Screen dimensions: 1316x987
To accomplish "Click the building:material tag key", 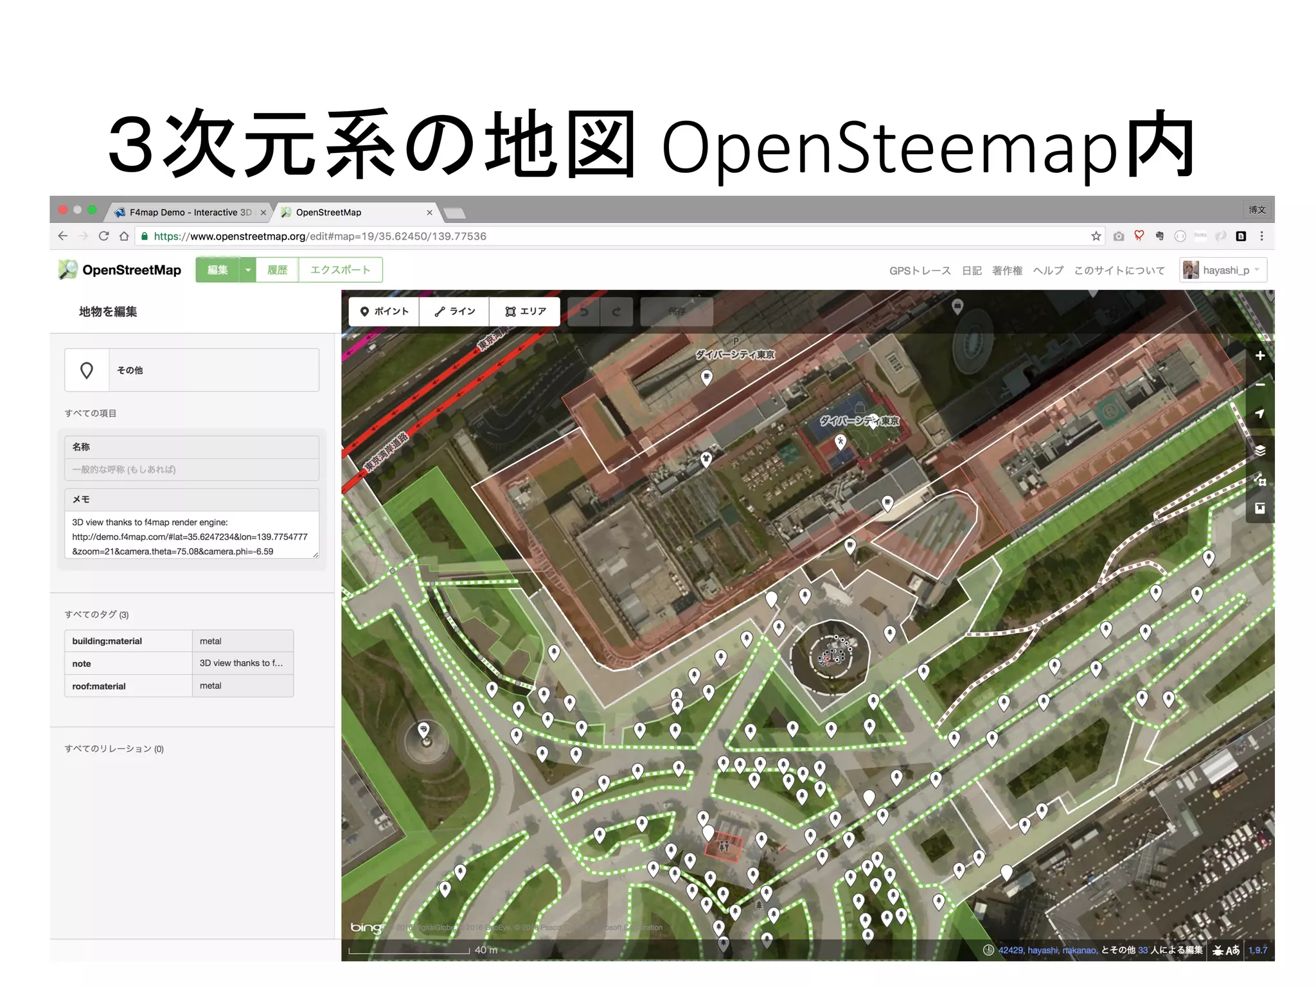I will [x=129, y=641].
